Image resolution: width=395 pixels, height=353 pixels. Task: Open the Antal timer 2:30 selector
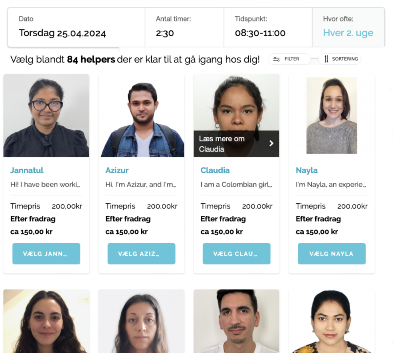point(184,27)
